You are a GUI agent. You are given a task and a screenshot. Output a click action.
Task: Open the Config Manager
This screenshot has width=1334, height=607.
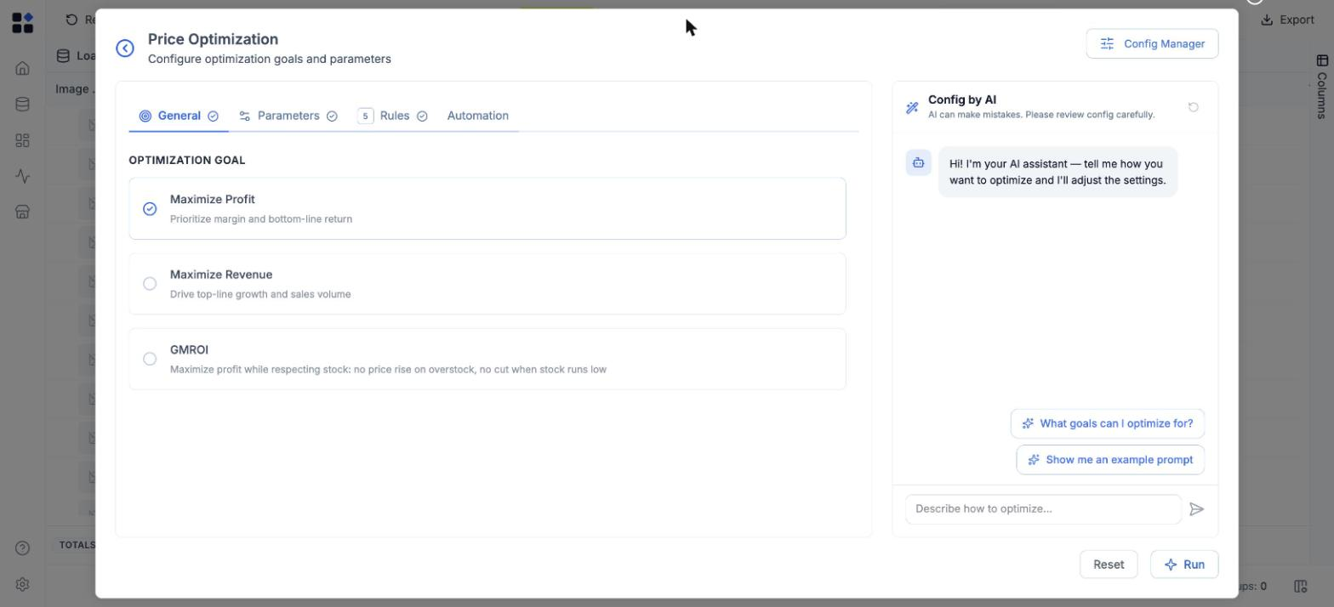point(1152,43)
